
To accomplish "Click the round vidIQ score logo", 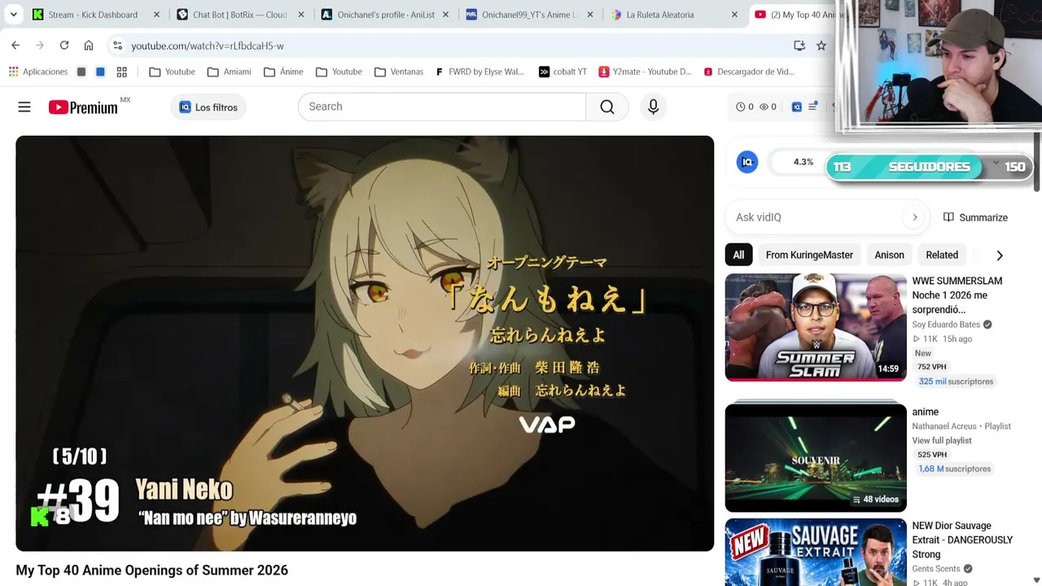I will 747,162.
